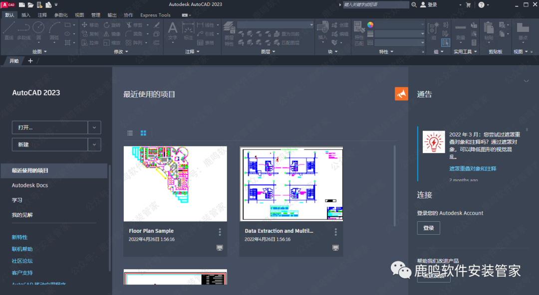Switch recent projects to list view
This screenshot has width=539, height=295.
130,133
